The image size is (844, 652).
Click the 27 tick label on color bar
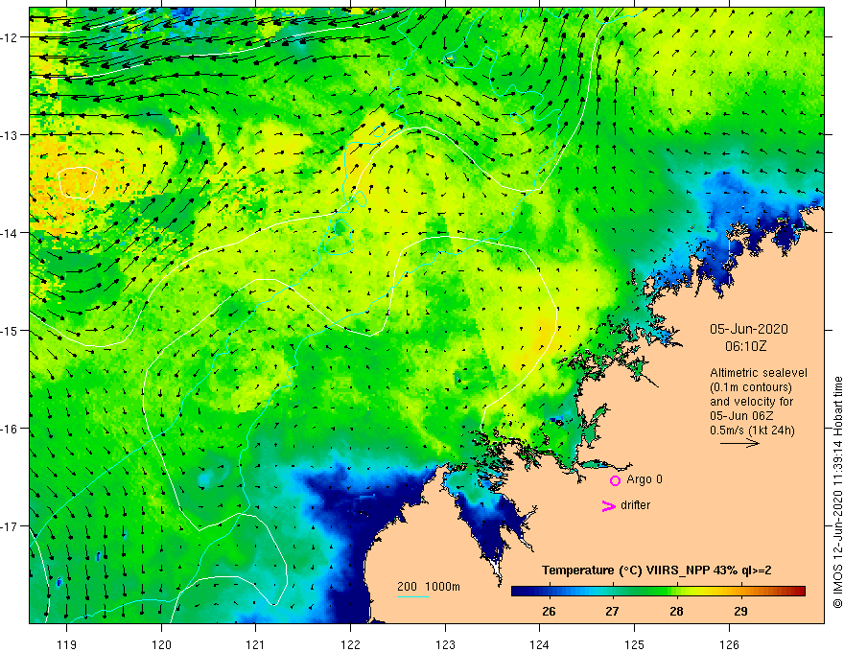pyautogui.click(x=612, y=612)
